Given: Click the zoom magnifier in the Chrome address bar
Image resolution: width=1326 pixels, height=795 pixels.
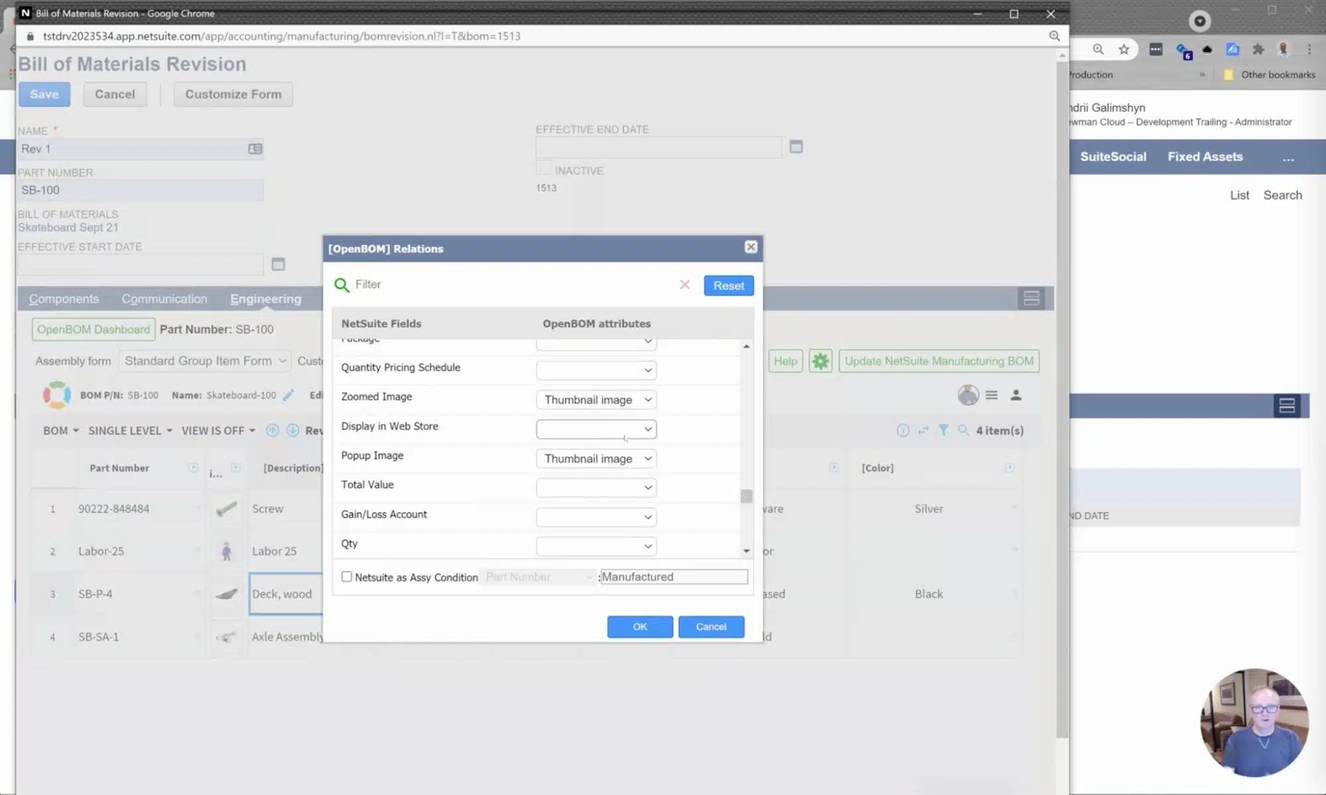Looking at the screenshot, I should point(1054,36).
